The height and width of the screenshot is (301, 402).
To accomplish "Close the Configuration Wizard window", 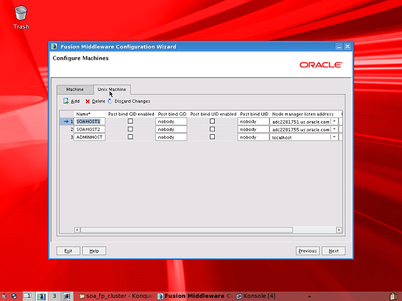I will pos(347,46).
